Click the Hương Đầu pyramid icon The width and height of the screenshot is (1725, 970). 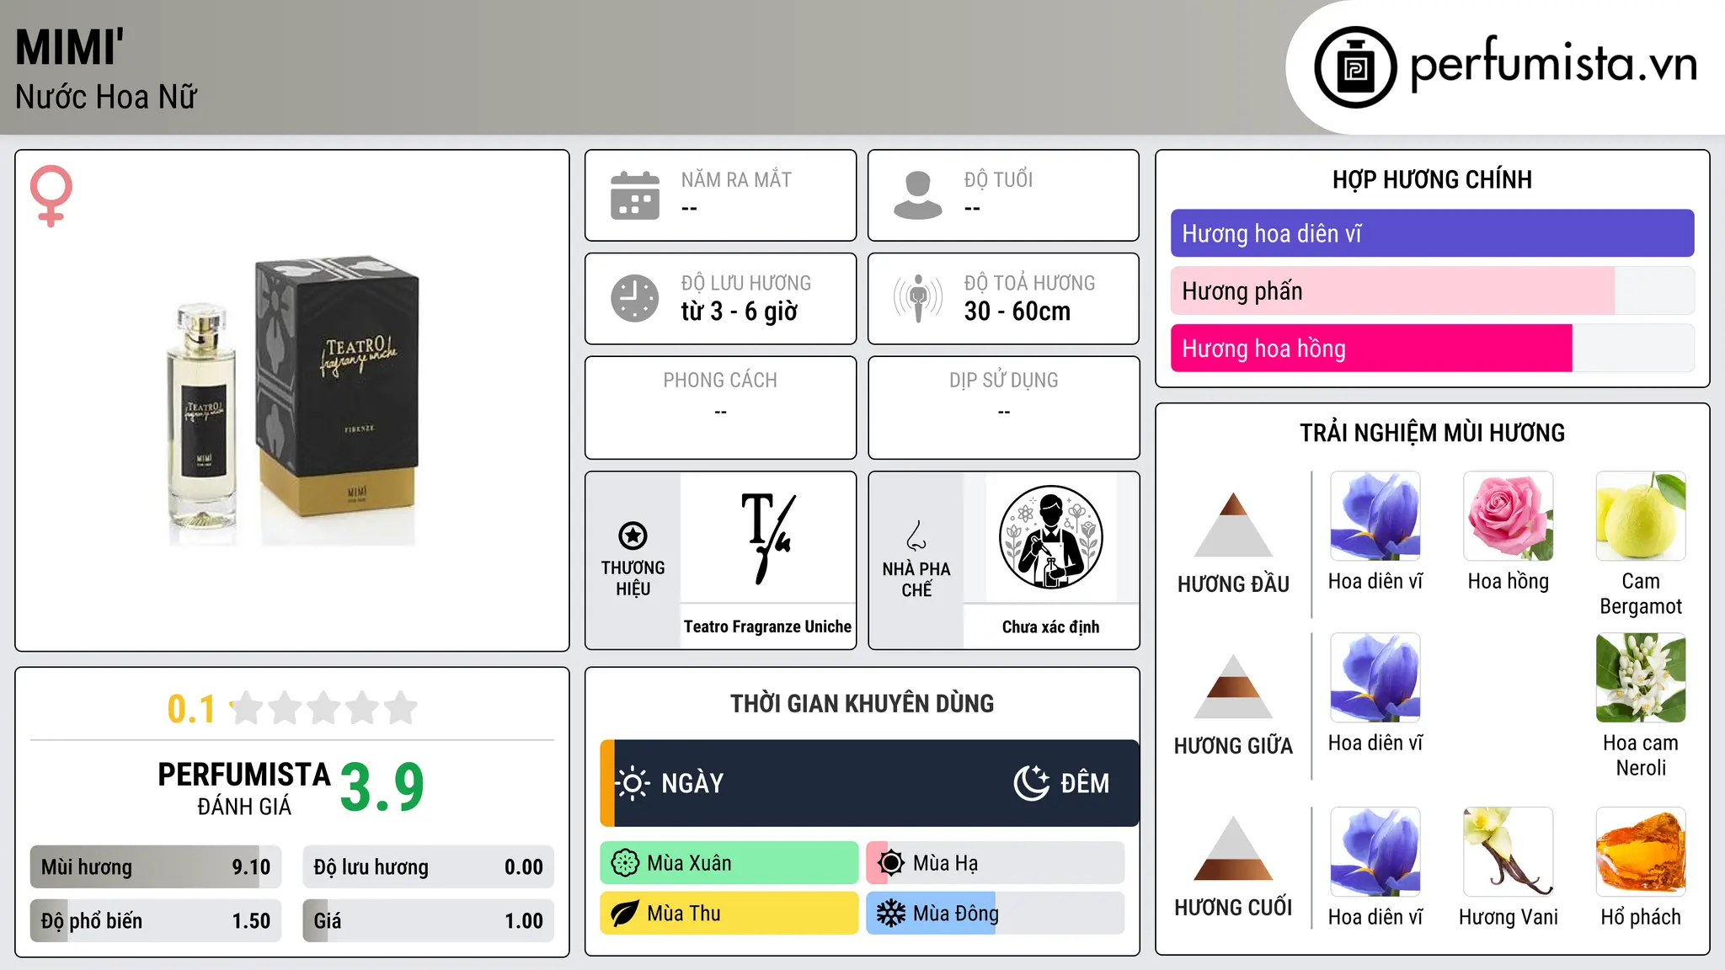click(x=1233, y=524)
